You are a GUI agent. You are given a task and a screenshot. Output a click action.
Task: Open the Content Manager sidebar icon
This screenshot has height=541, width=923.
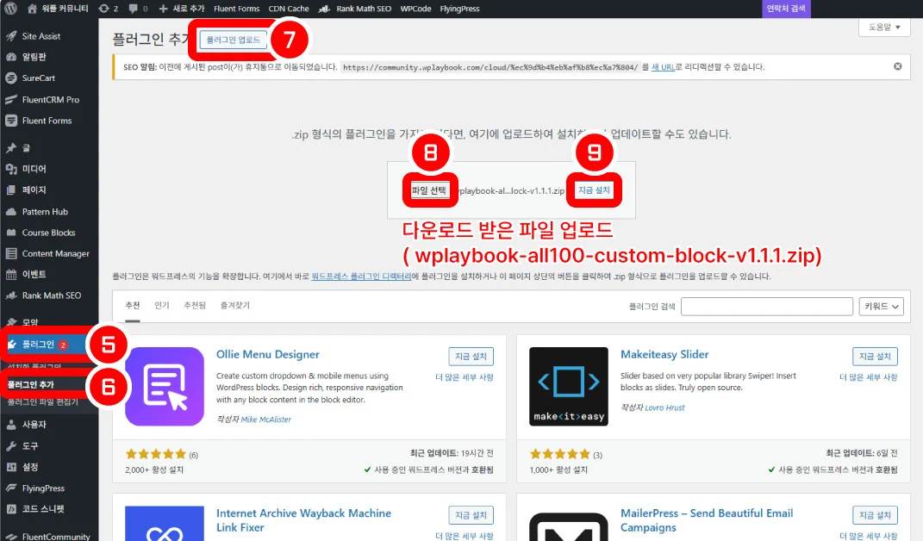point(11,254)
